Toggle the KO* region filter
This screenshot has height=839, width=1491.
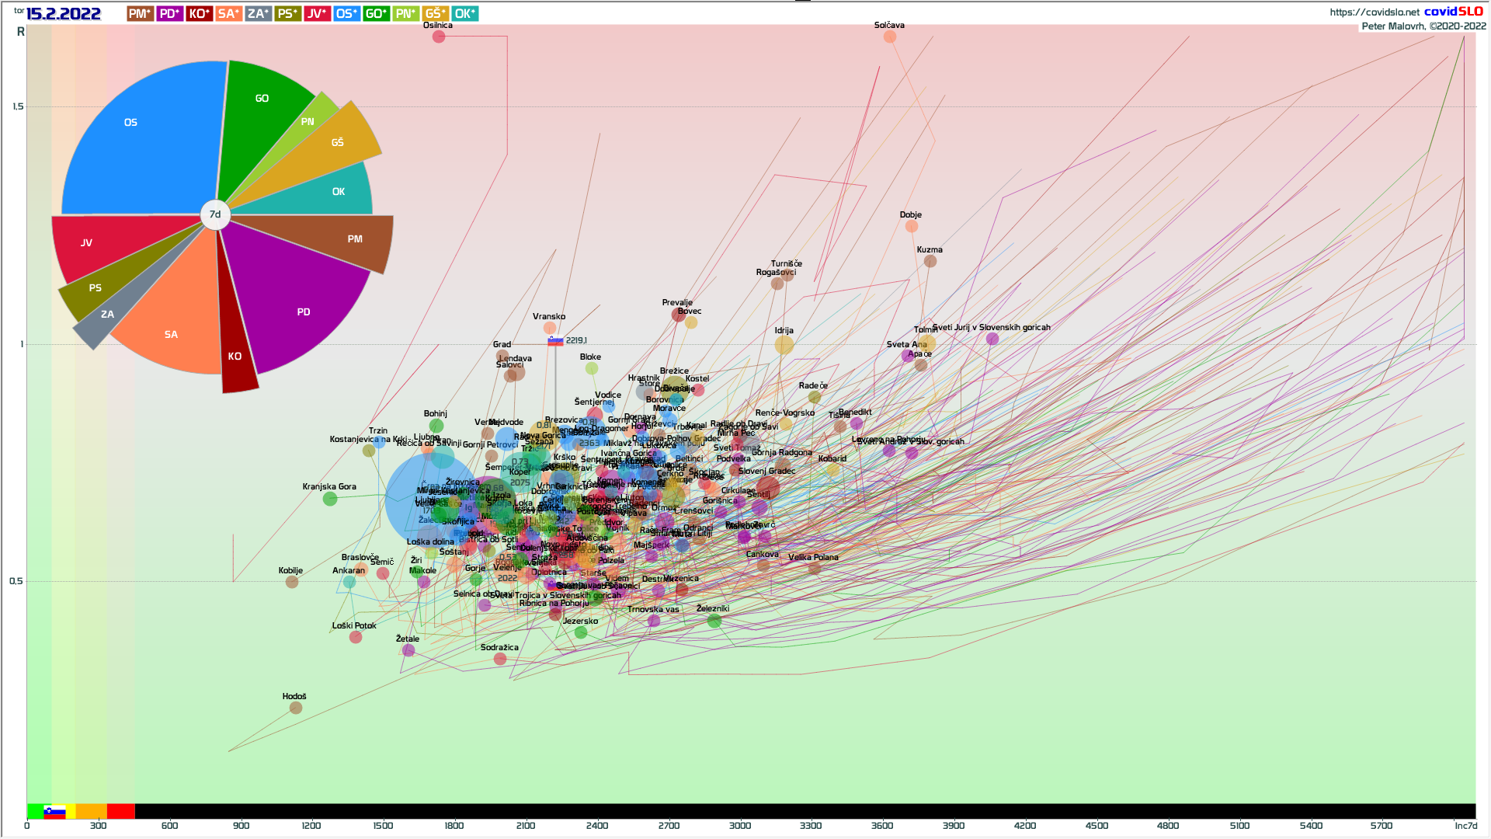(x=199, y=14)
